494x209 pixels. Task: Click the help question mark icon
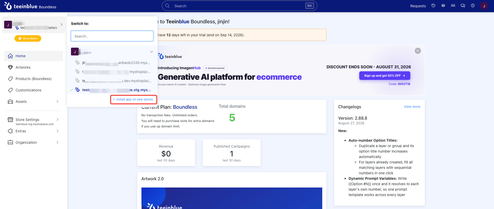pos(473,6)
